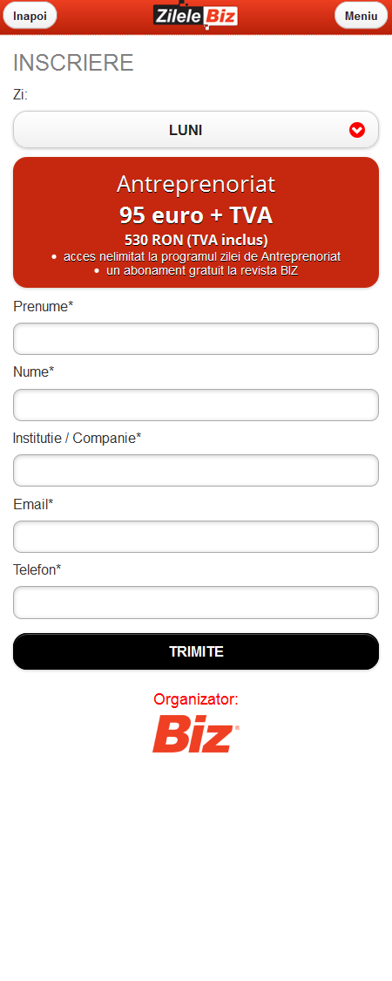The width and height of the screenshot is (392, 981).
Task: Click the Institutie / Companie* label
Action: [x=77, y=438]
